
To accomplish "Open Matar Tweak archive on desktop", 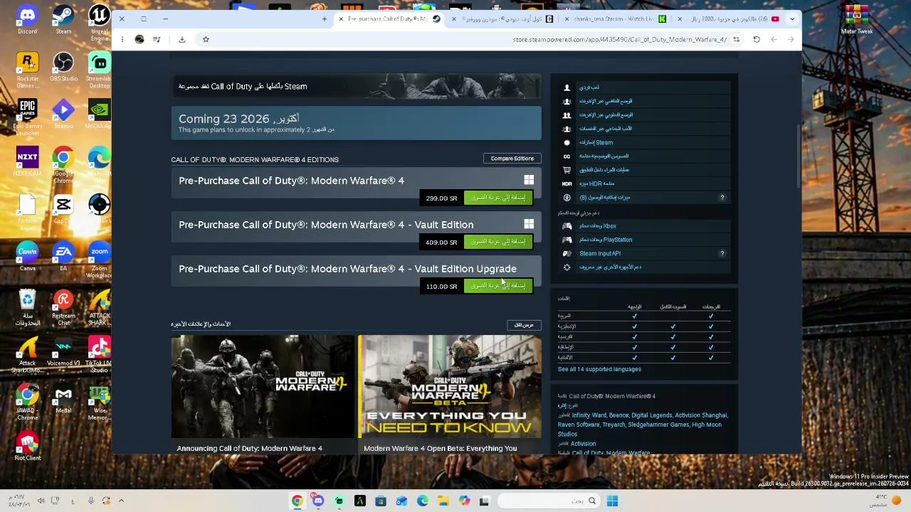I will tap(856, 19).
